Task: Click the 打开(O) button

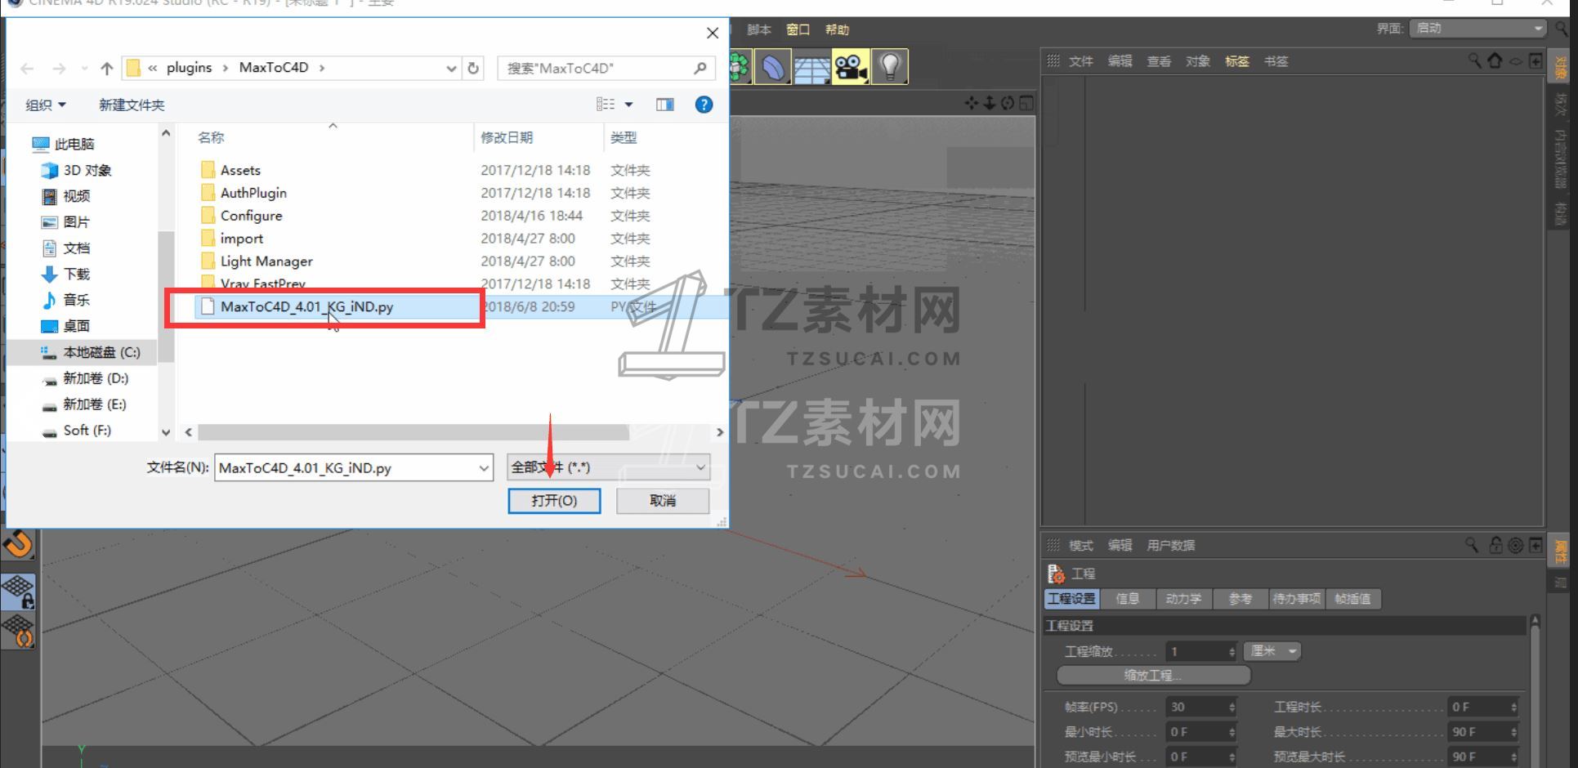Action: click(x=554, y=501)
